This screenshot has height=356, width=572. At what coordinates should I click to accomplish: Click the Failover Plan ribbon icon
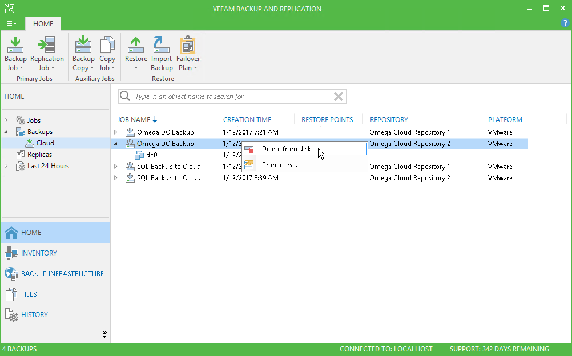click(188, 45)
